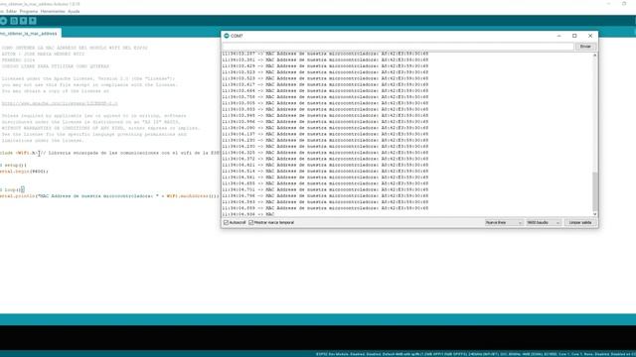Open the Editar menu
Image resolution: width=636 pixels, height=357 pixels.
pos(11,11)
